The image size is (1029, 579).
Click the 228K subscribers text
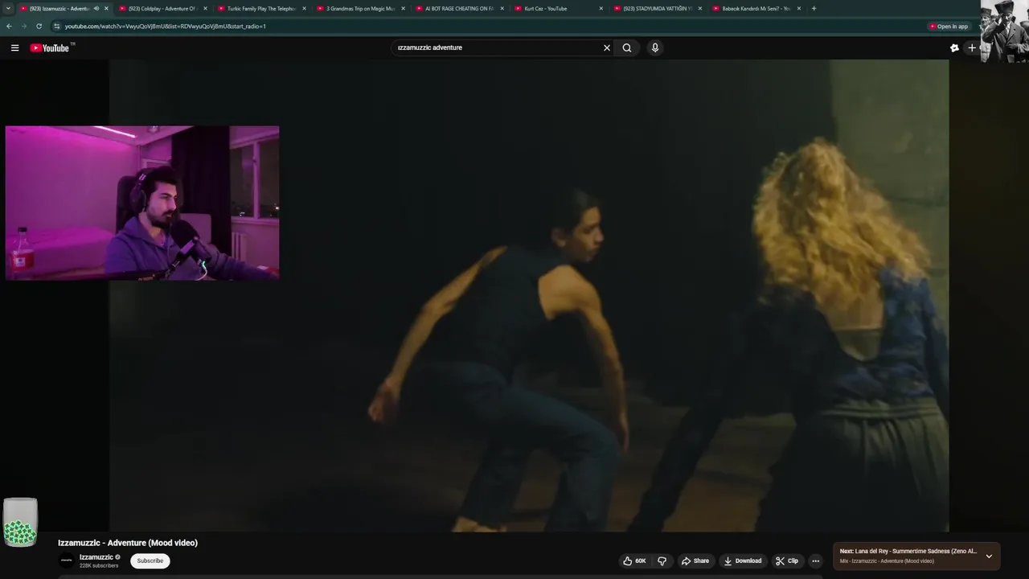pyautogui.click(x=99, y=565)
